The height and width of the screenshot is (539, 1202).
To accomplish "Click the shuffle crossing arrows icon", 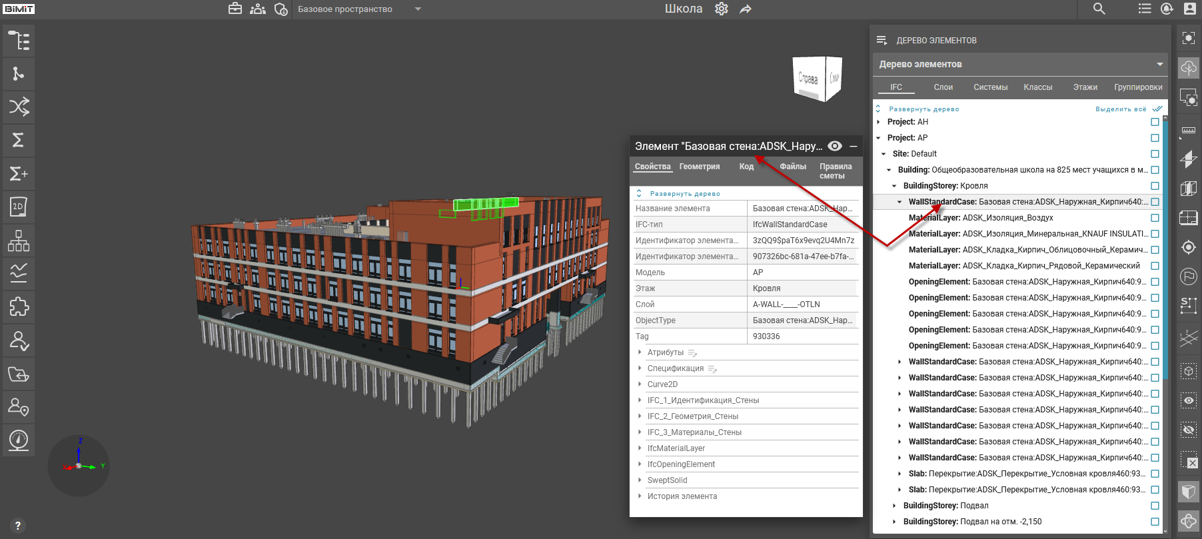I will pyautogui.click(x=19, y=107).
